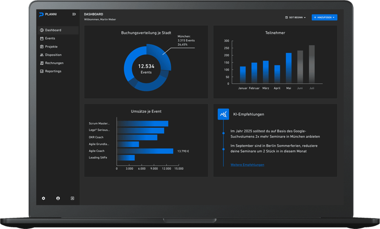Click the calendar icon beside Seit Beginn
This screenshot has width=380, height=229.
click(x=287, y=18)
